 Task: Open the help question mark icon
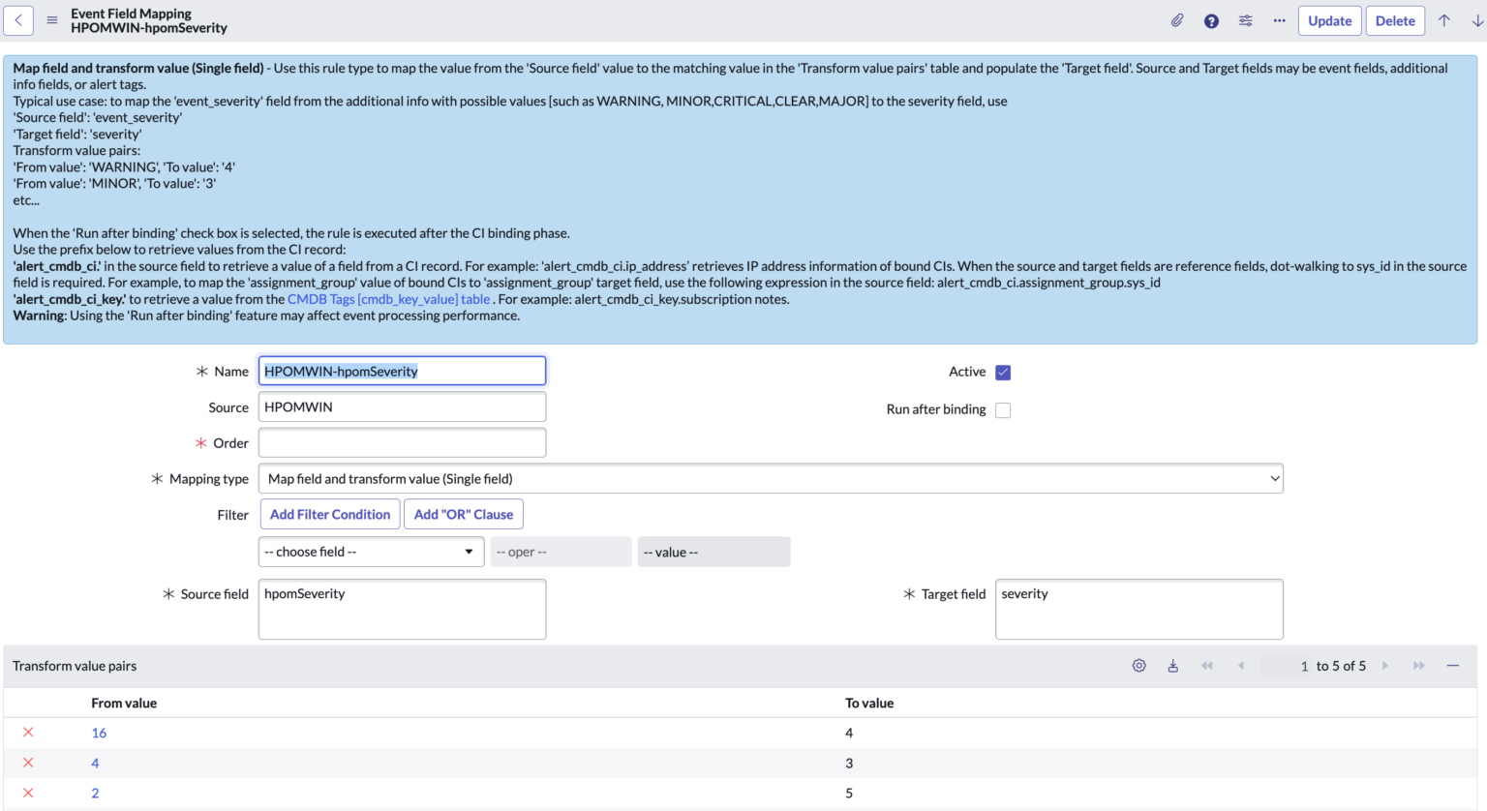(x=1211, y=21)
